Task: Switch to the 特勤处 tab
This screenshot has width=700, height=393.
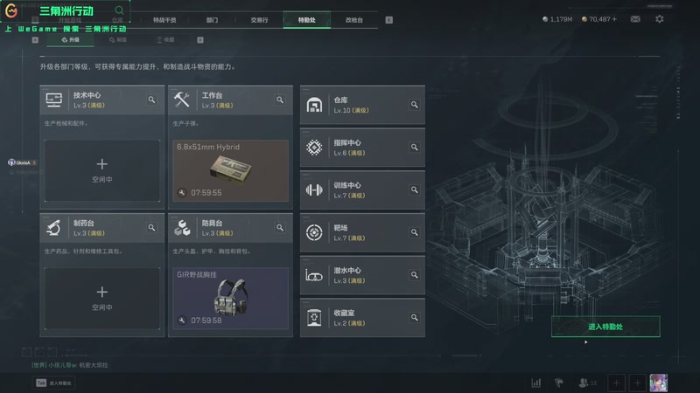Action: (307, 20)
